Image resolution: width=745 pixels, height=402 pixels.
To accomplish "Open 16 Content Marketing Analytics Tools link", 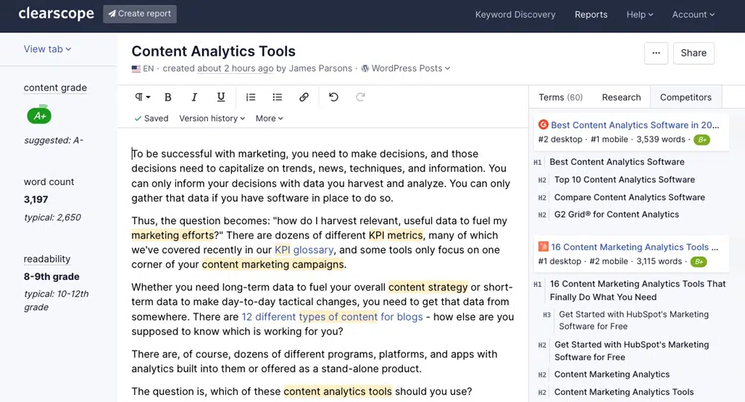I will 634,247.
